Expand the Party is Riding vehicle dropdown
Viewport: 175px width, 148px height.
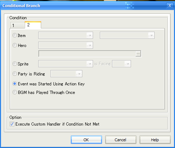point(66,74)
